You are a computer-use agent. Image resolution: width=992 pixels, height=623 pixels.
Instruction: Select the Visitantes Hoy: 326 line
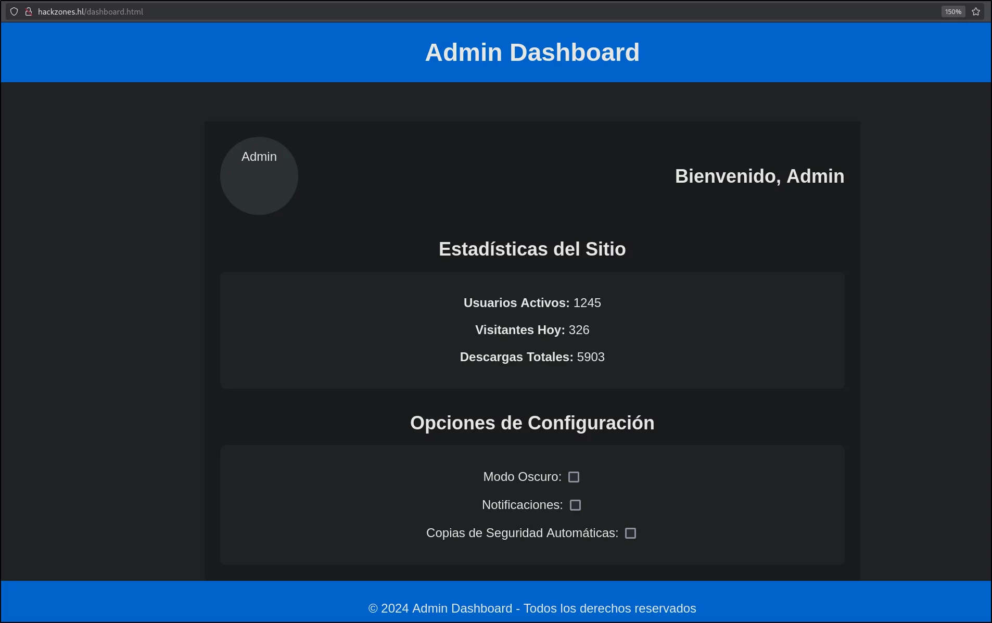[532, 330]
